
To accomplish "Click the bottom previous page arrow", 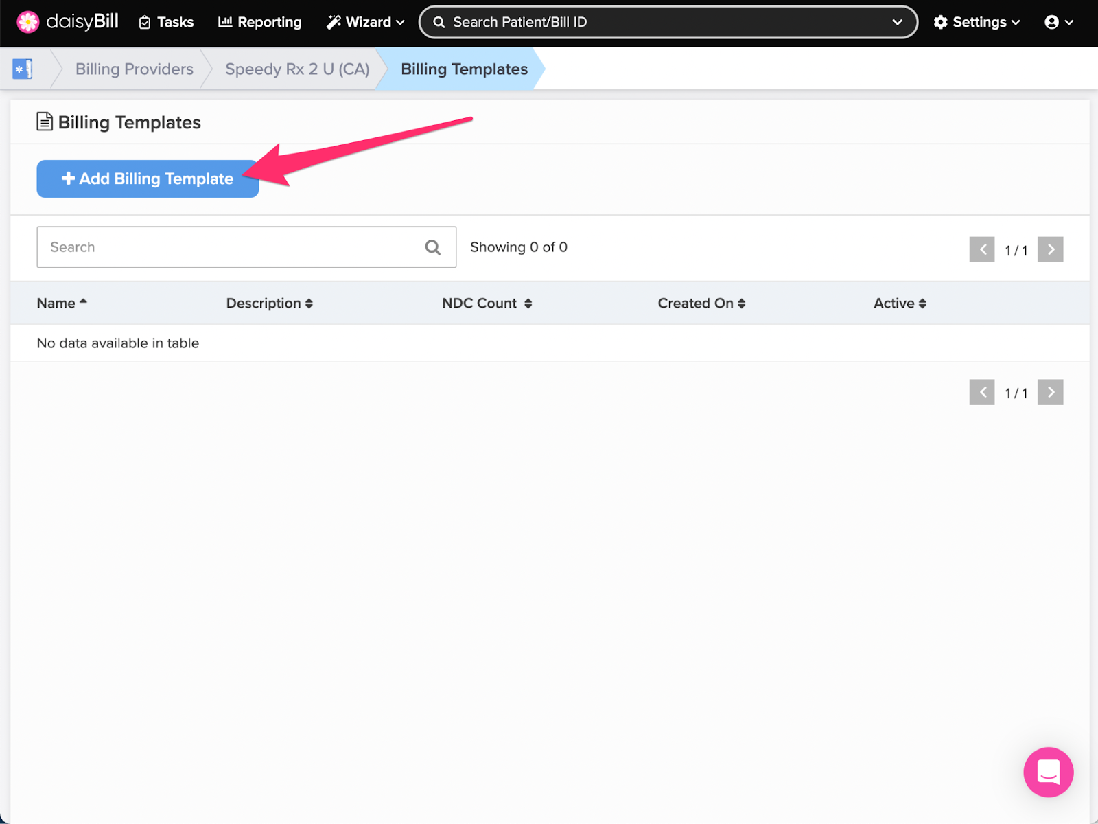I will tap(982, 392).
